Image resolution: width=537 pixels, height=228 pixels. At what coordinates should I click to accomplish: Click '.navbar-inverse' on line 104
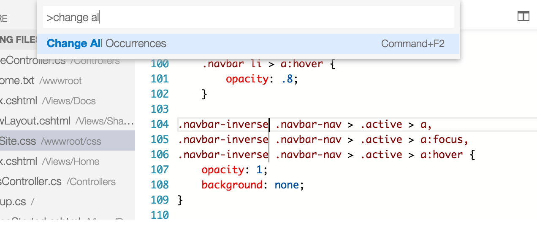(x=223, y=125)
